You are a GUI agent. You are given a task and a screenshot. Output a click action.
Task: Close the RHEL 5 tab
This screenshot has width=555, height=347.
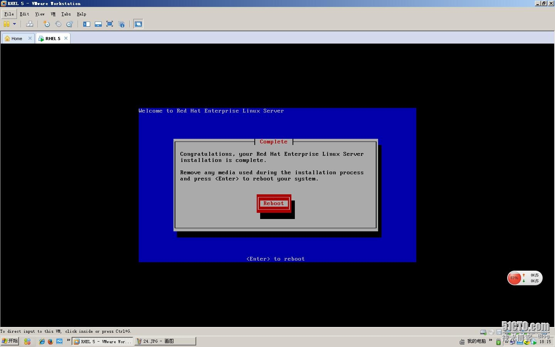coord(66,38)
